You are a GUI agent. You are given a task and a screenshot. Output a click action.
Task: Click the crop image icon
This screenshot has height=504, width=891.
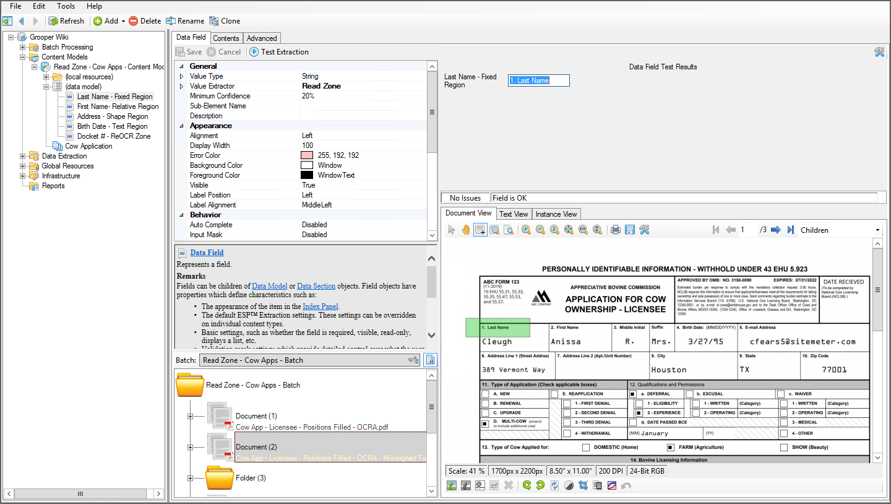click(x=583, y=485)
